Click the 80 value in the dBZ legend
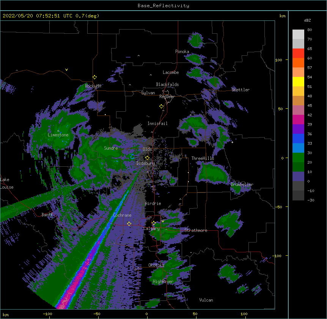This screenshot has width=327, height=319. 310,30
